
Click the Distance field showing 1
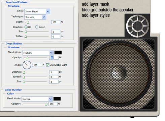pyautogui.click(x=54, y=72)
